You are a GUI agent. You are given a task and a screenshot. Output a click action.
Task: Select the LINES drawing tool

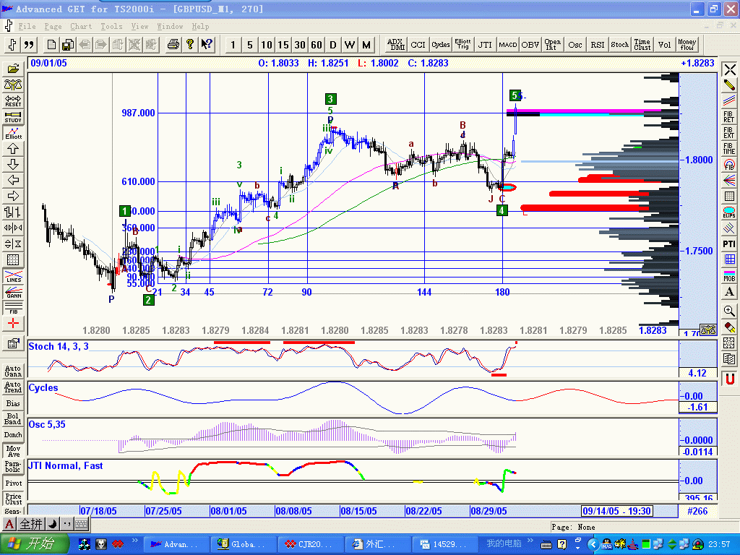click(13, 277)
